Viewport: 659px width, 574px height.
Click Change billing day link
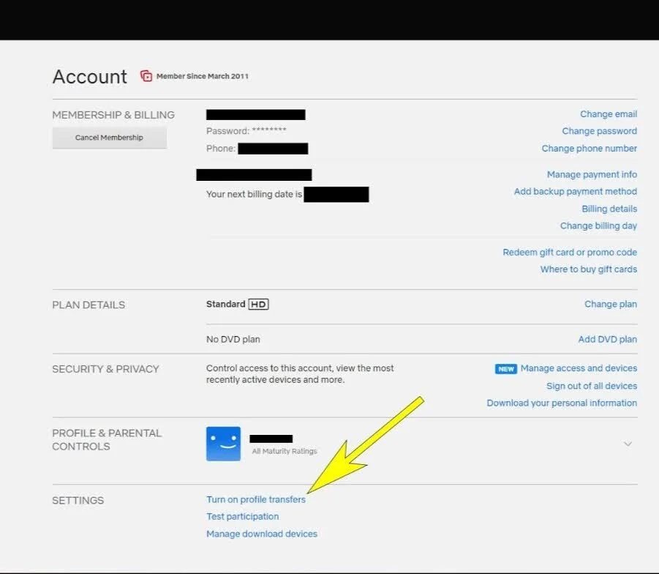[x=598, y=226]
